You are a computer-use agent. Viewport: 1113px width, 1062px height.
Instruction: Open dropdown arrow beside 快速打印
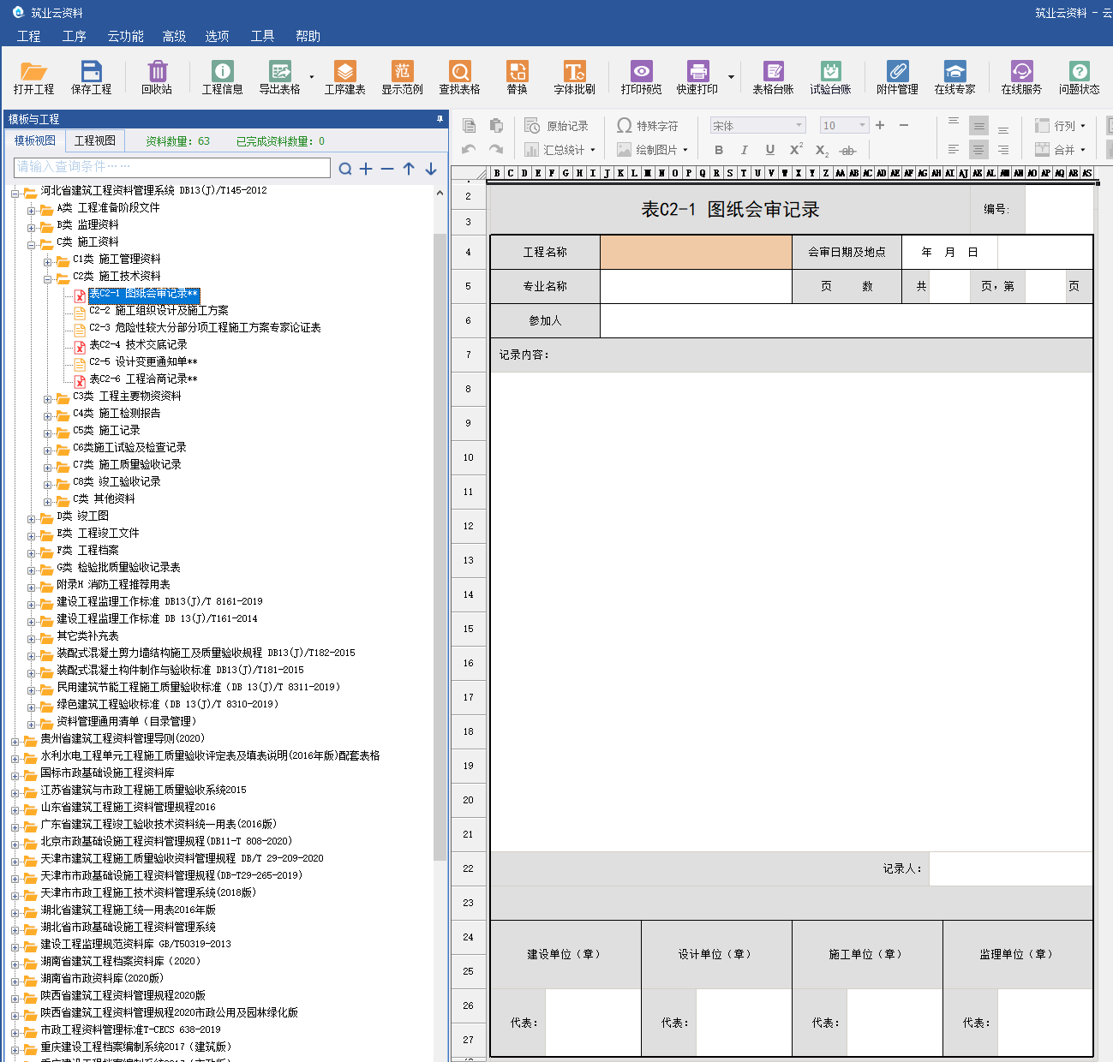[x=731, y=77]
